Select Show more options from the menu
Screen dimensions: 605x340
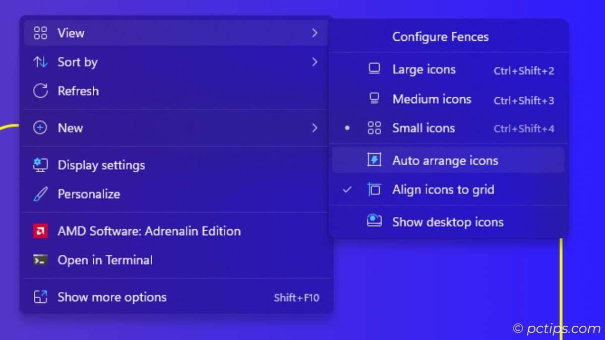[111, 297]
